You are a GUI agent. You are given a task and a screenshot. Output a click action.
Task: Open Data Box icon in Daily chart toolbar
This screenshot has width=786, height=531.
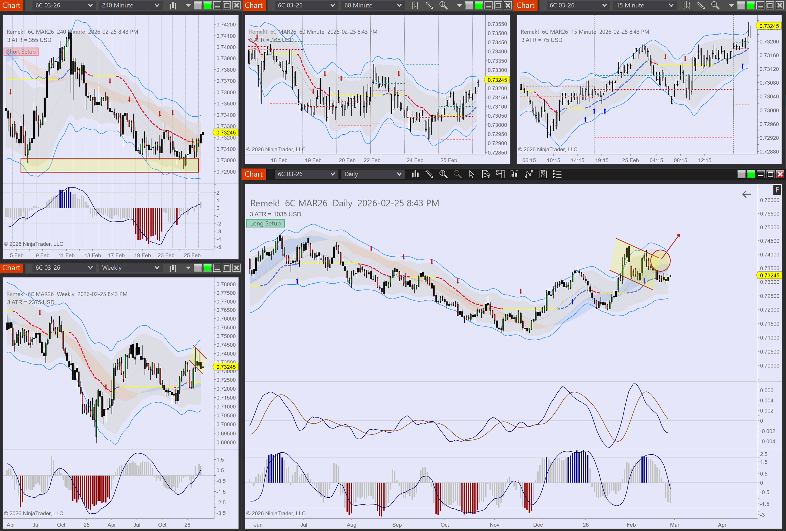[486, 174]
